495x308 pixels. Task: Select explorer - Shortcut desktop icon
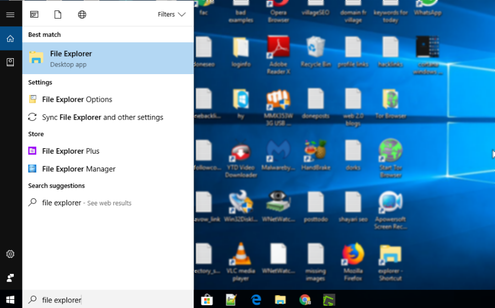click(391, 262)
